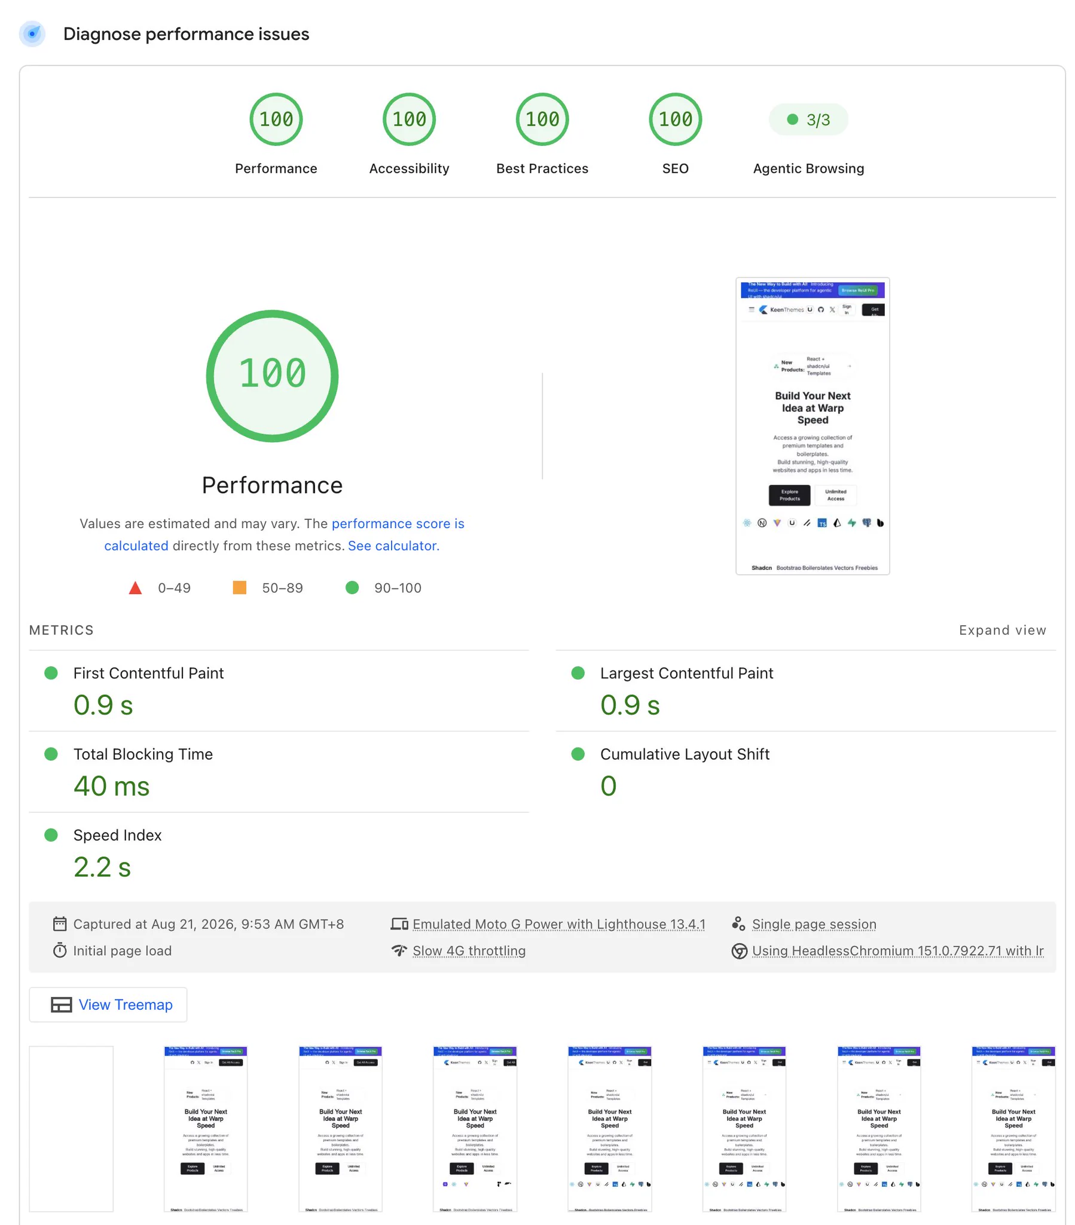Screen dimensions: 1075x1225
Task: Click the green circle 90–100 legend icon
Action: coord(352,587)
